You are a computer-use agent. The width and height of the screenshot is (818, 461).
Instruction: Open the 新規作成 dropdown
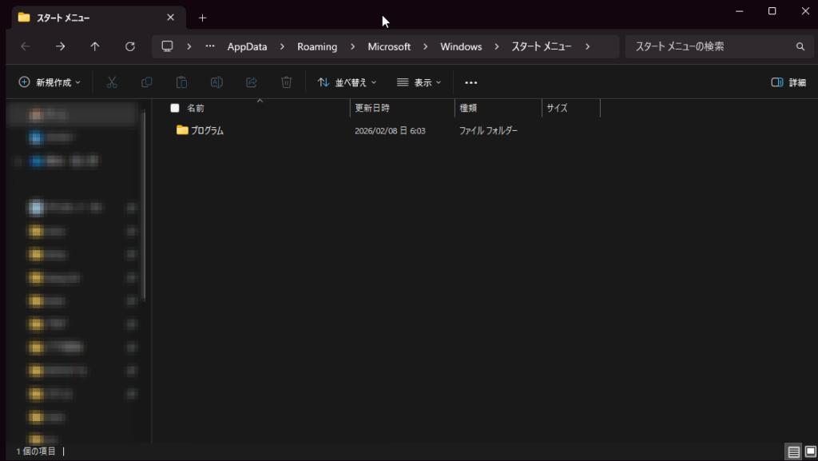pyautogui.click(x=50, y=82)
